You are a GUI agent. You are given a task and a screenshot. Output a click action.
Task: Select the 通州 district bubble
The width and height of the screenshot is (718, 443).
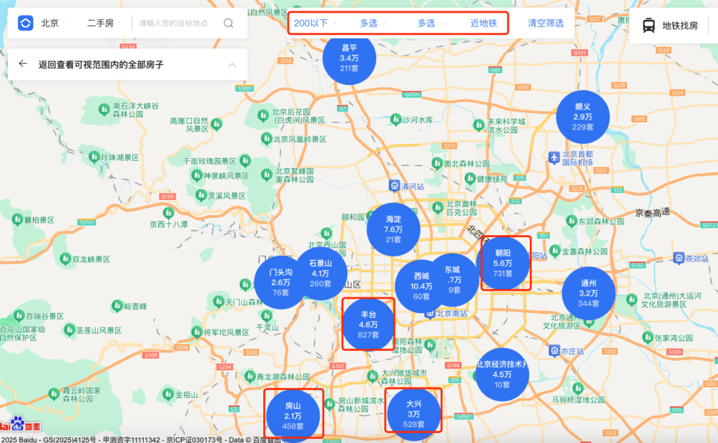click(x=588, y=293)
